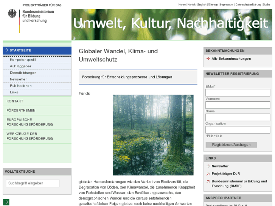Click the Volltextsuche panel header
This screenshot has width=275, height=206.
tap(37, 172)
